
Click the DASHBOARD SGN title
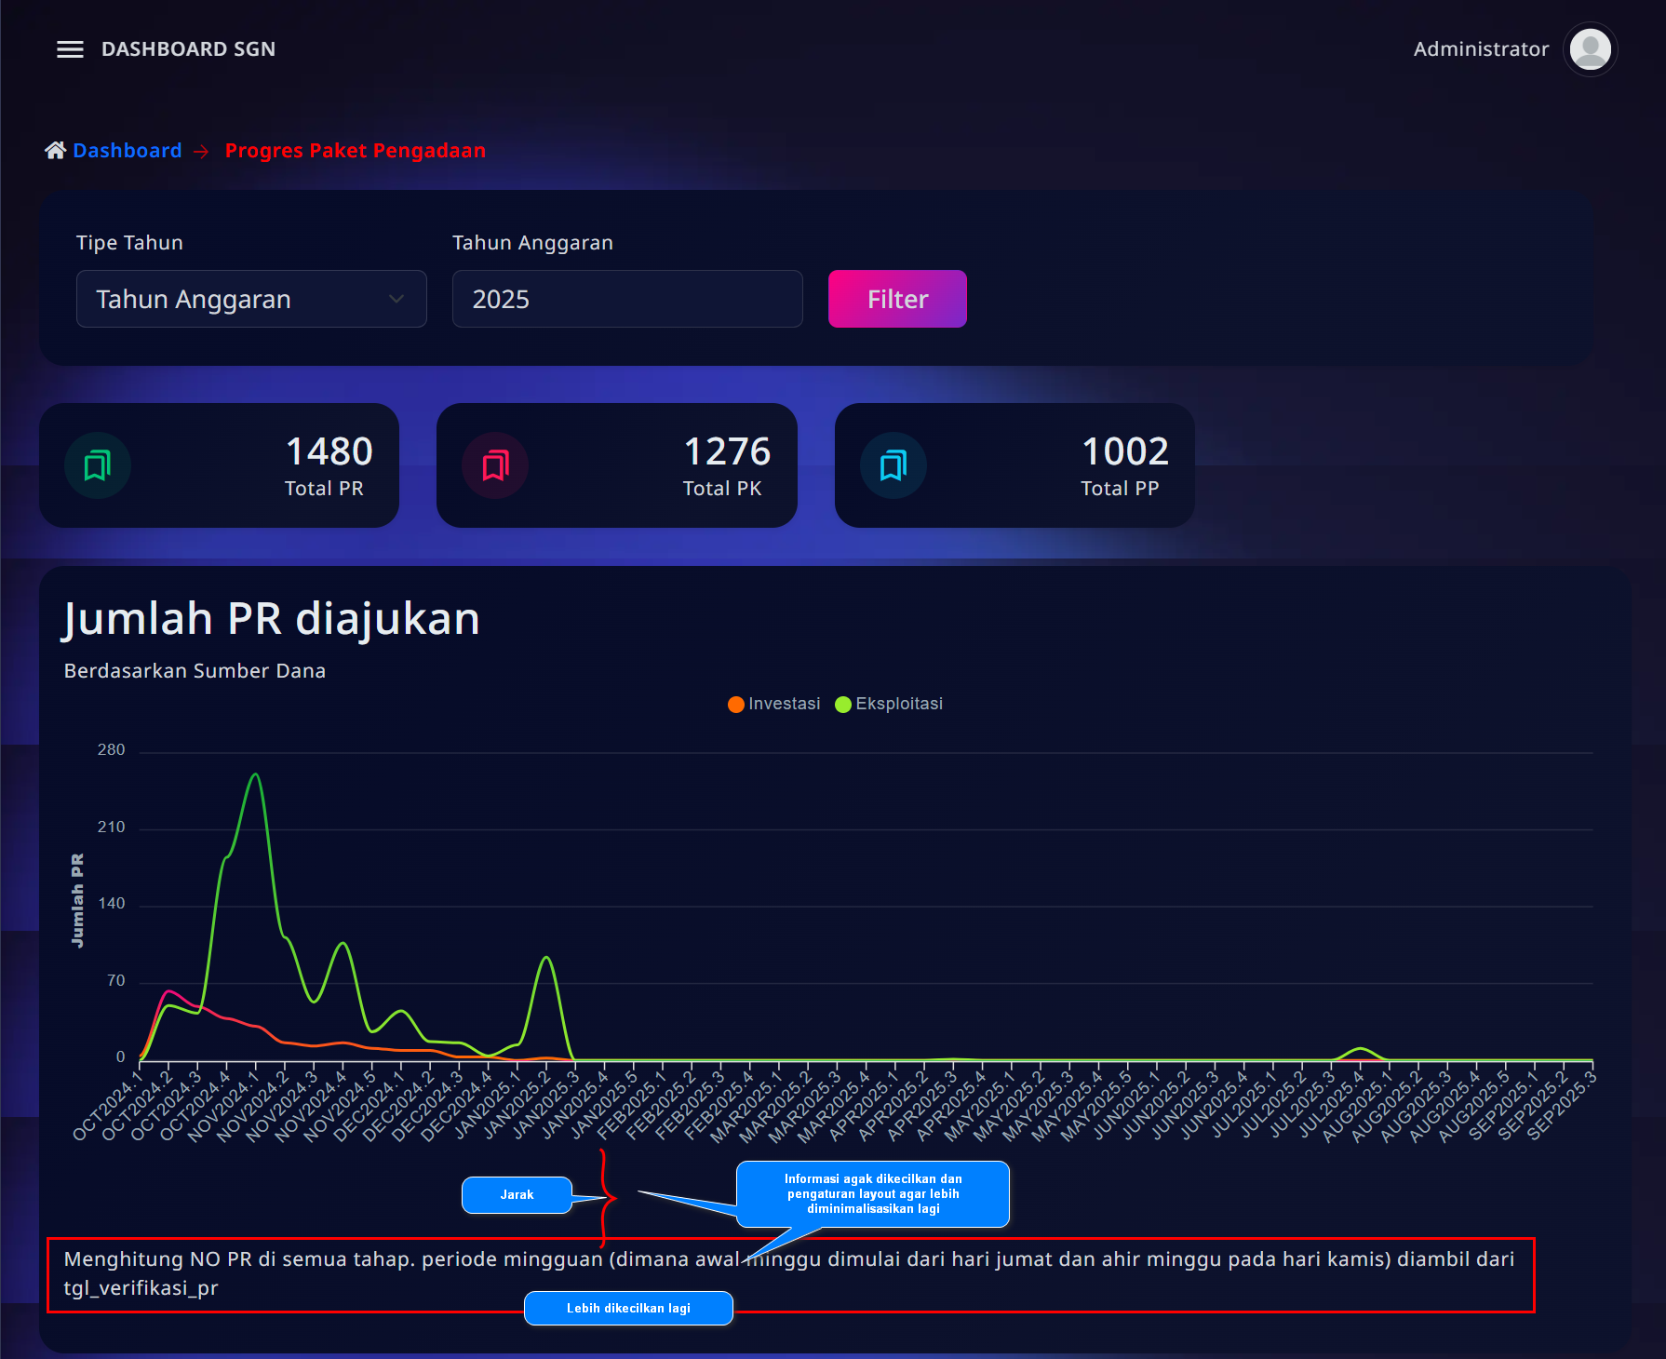(x=188, y=49)
